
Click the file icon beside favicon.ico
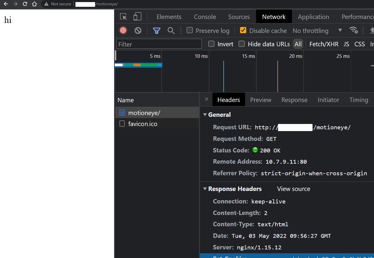click(122, 124)
